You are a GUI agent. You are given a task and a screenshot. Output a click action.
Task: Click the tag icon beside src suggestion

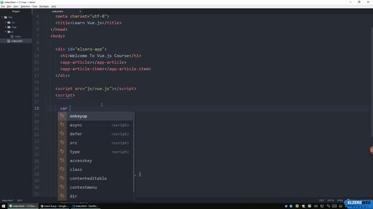62,143
